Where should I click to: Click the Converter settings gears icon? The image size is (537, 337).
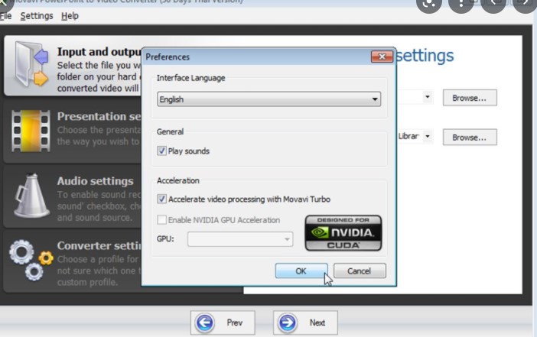click(31, 260)
